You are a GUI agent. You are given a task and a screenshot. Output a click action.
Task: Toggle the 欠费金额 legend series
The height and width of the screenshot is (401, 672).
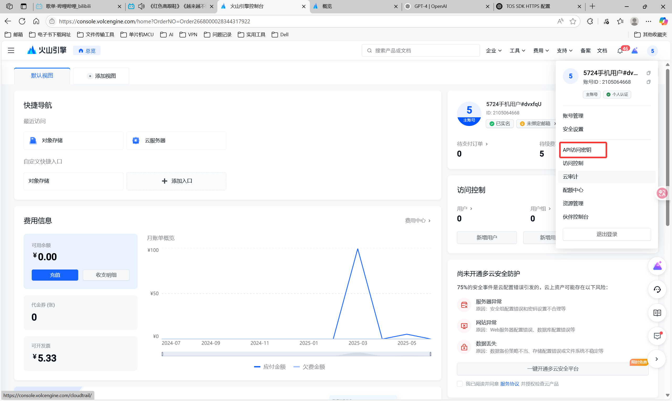click(309, 367)
